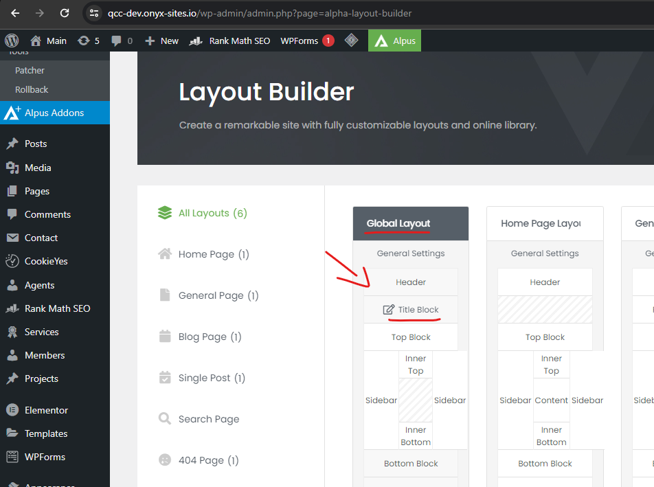This screenshot has width=654, height=487.
Task: Open site information icon in address bar
Action: 94,13
